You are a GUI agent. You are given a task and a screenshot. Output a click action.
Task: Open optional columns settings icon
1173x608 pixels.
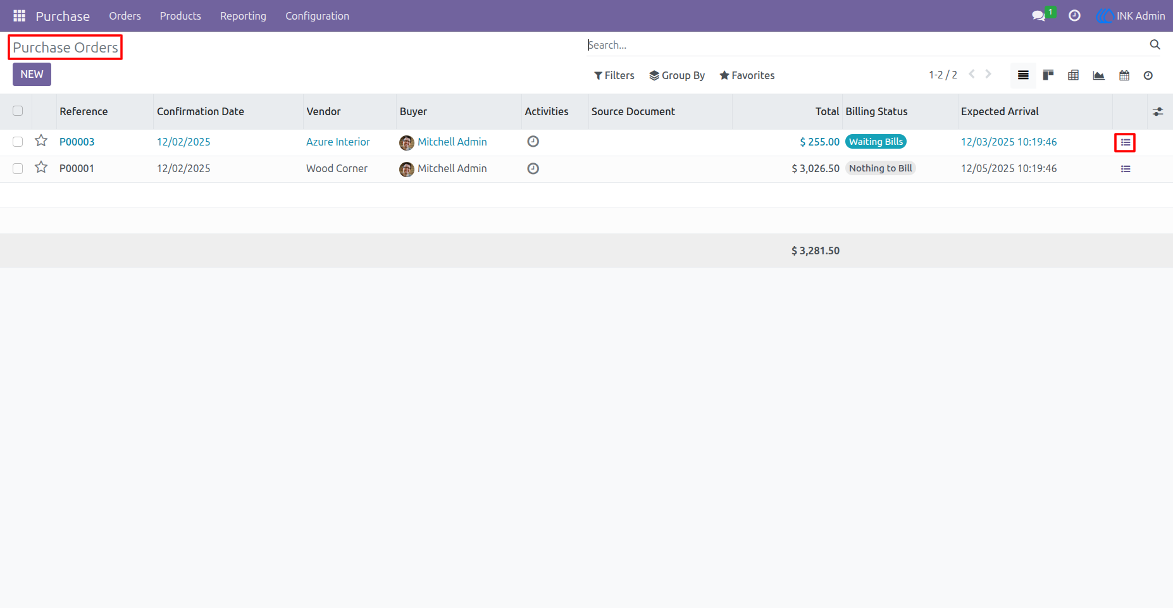pyautogui.click(x=1158, y=111)
